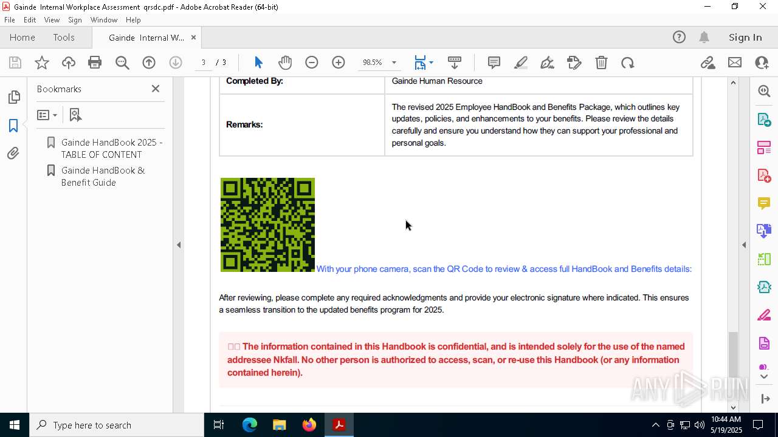This screenshot has width=778, height=437.
Task: Click the Sign In button
Action: (x=745, y=38)
